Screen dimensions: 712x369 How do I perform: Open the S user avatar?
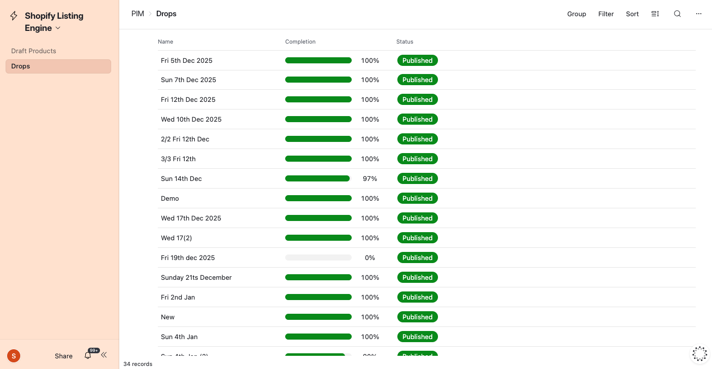coord(13,356)
